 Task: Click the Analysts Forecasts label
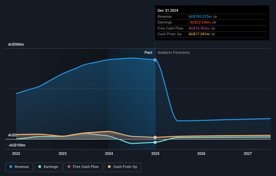click(x=174, y=52)
